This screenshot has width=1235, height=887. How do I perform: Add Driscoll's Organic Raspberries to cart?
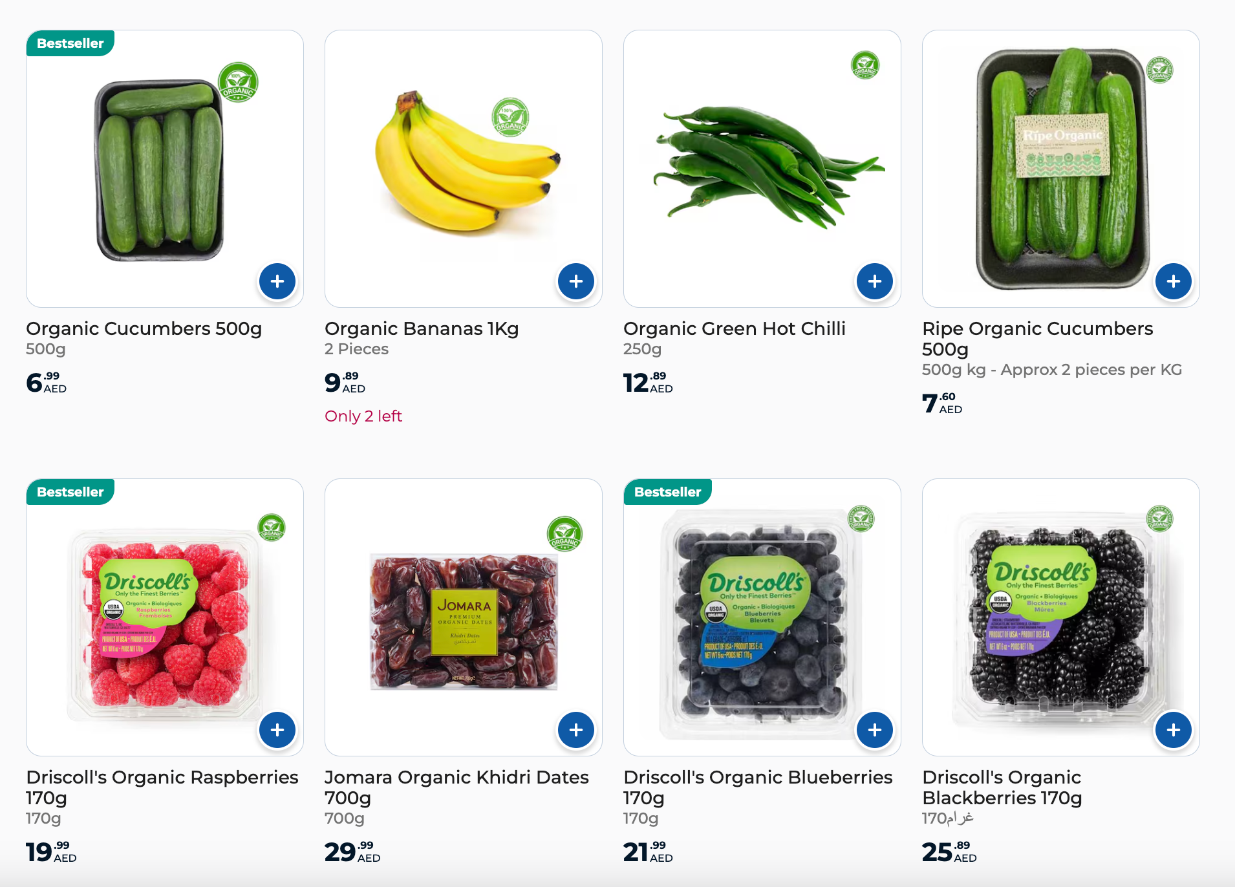coord(277,730)
